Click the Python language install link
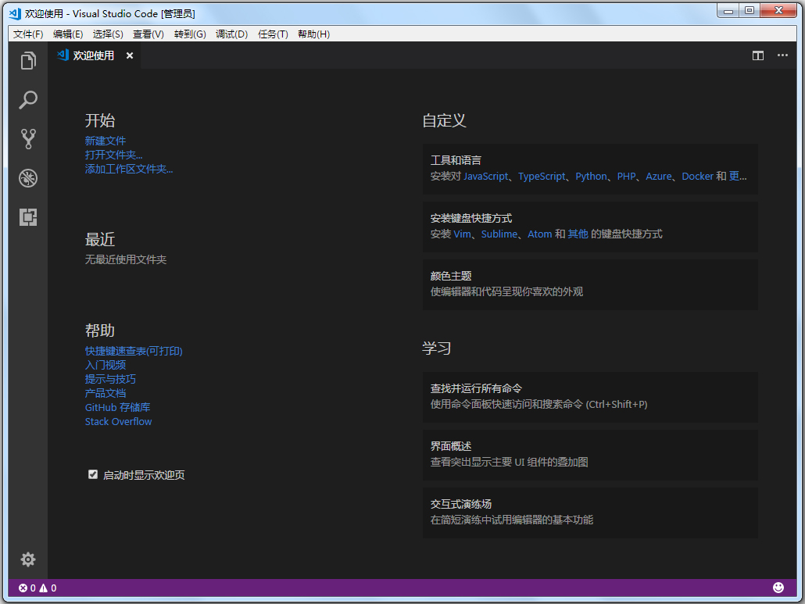The image size is (805, 604). (591, 177)
